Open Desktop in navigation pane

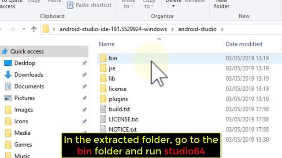click(x=25, y=63)
